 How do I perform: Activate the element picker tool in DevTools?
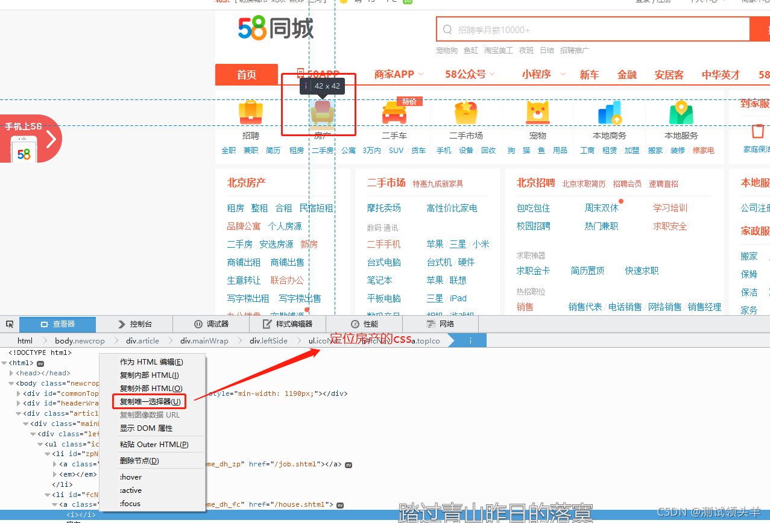[10, 324]
